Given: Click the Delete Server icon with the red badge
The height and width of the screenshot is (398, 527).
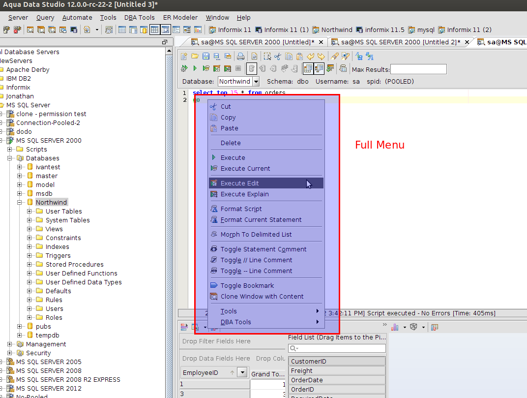Looking at the screenshot, I should click(x=17, y=30).
